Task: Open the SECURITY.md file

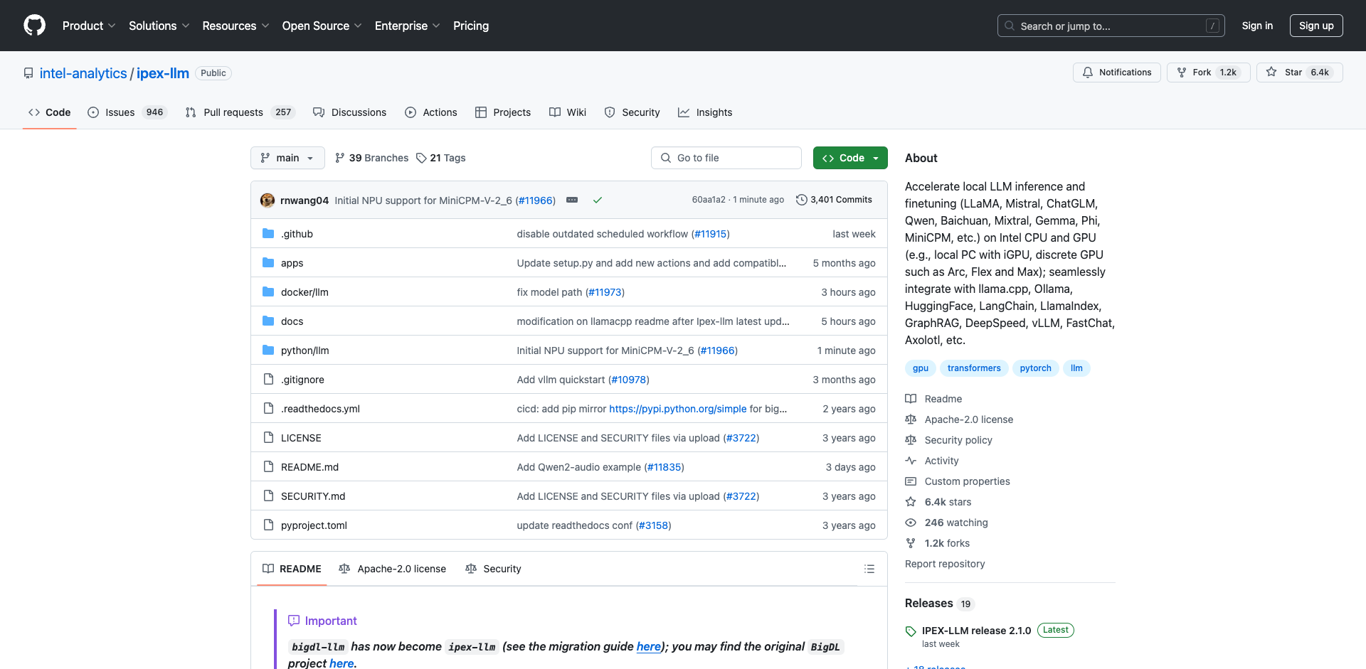Action: pyautogui.click(x=313, y=496)
